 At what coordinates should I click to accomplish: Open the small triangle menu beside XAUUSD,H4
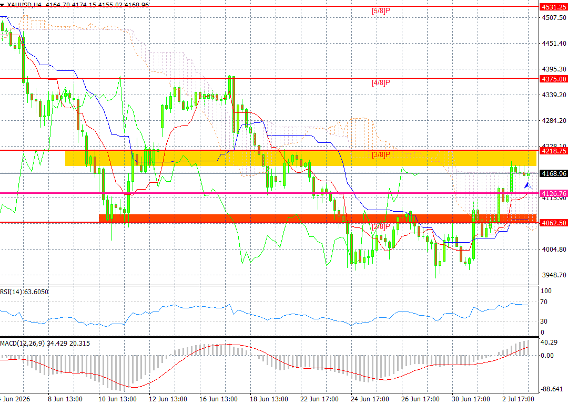coord(2,5)
